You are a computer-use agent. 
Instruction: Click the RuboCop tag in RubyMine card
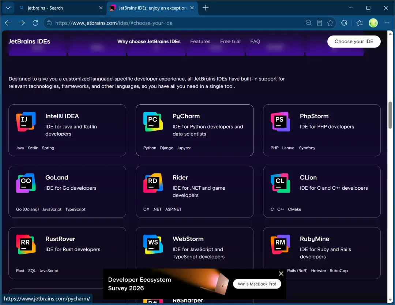[338, 271]
